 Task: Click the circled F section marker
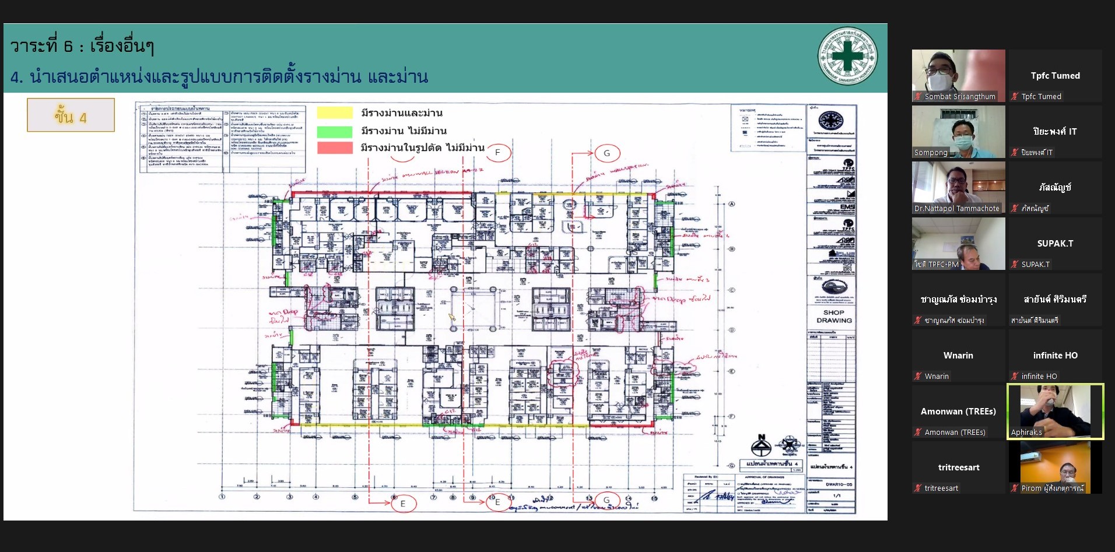click(497, 153)
